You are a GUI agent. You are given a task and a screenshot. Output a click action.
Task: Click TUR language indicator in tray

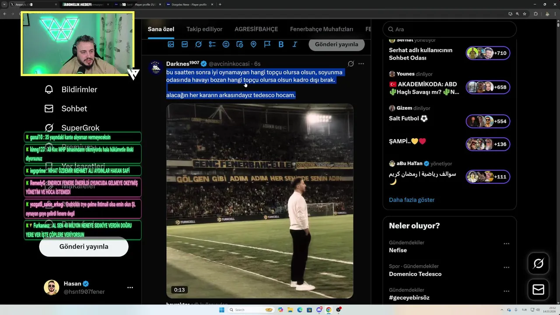click(x=524, y=310)
